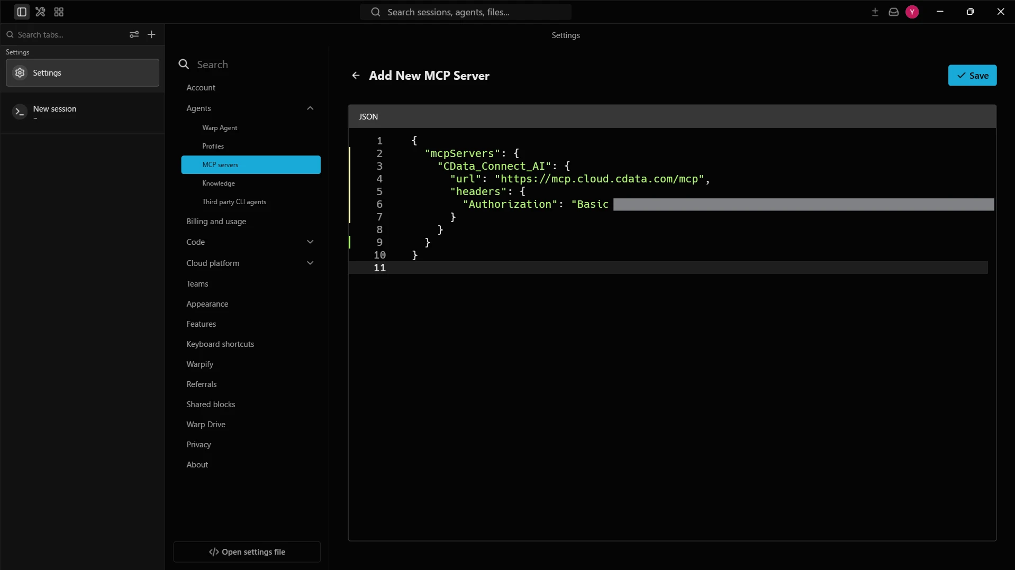Click the url line in JSON editor
The height and width of the screenshot is (570, 1015).
click(579, 179)
